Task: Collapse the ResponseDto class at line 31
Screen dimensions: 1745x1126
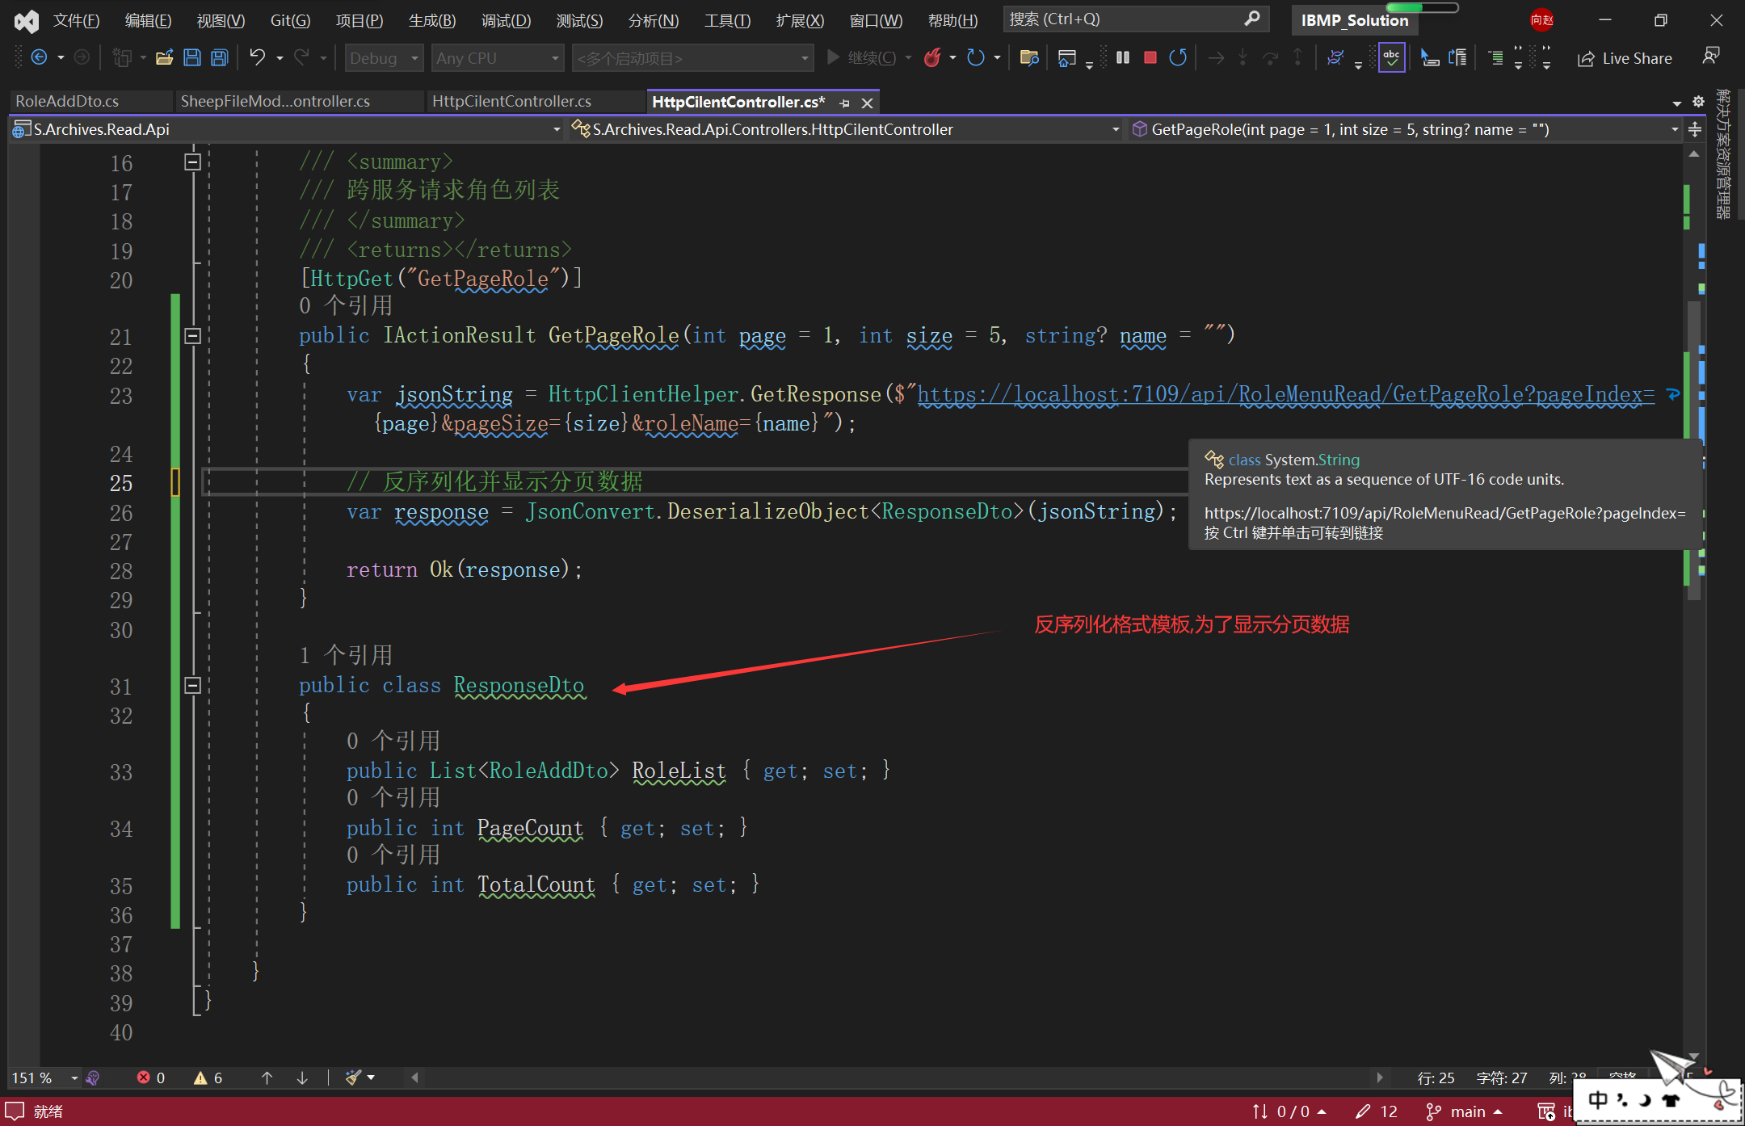Action: click(192, 685)
